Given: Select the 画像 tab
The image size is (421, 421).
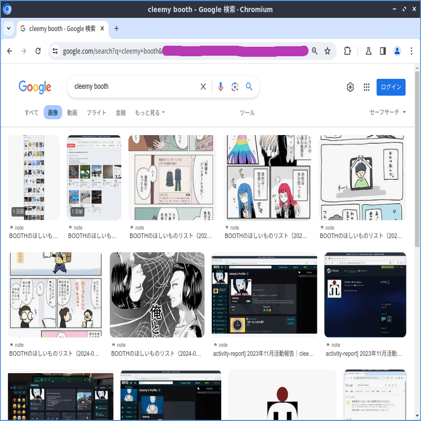Looking at the screenshot, I should click(53, 112).
